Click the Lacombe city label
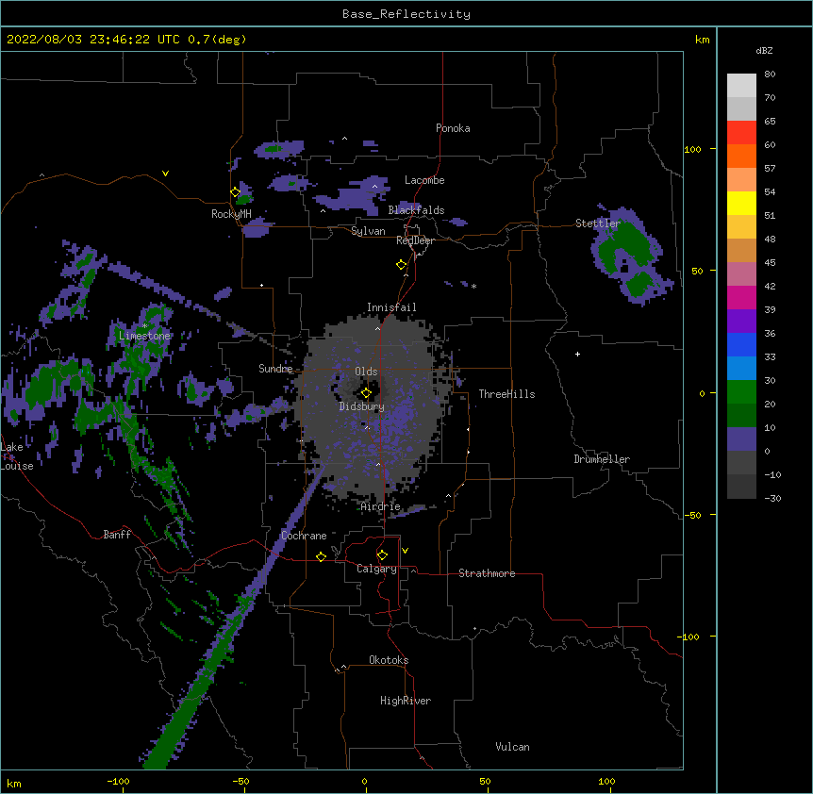This screenshot has width=813, height=794. 424,180
